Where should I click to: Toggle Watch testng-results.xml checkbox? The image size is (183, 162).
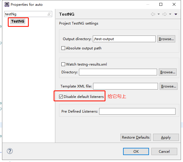[63, 64]
